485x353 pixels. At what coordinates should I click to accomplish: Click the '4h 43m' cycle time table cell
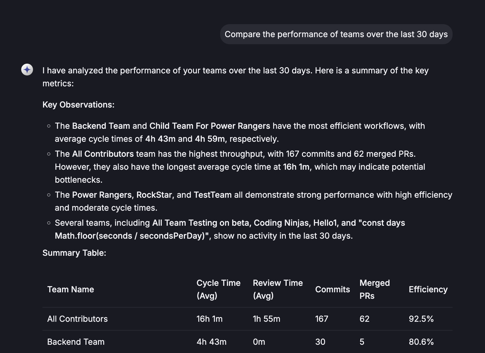(211, 342)
